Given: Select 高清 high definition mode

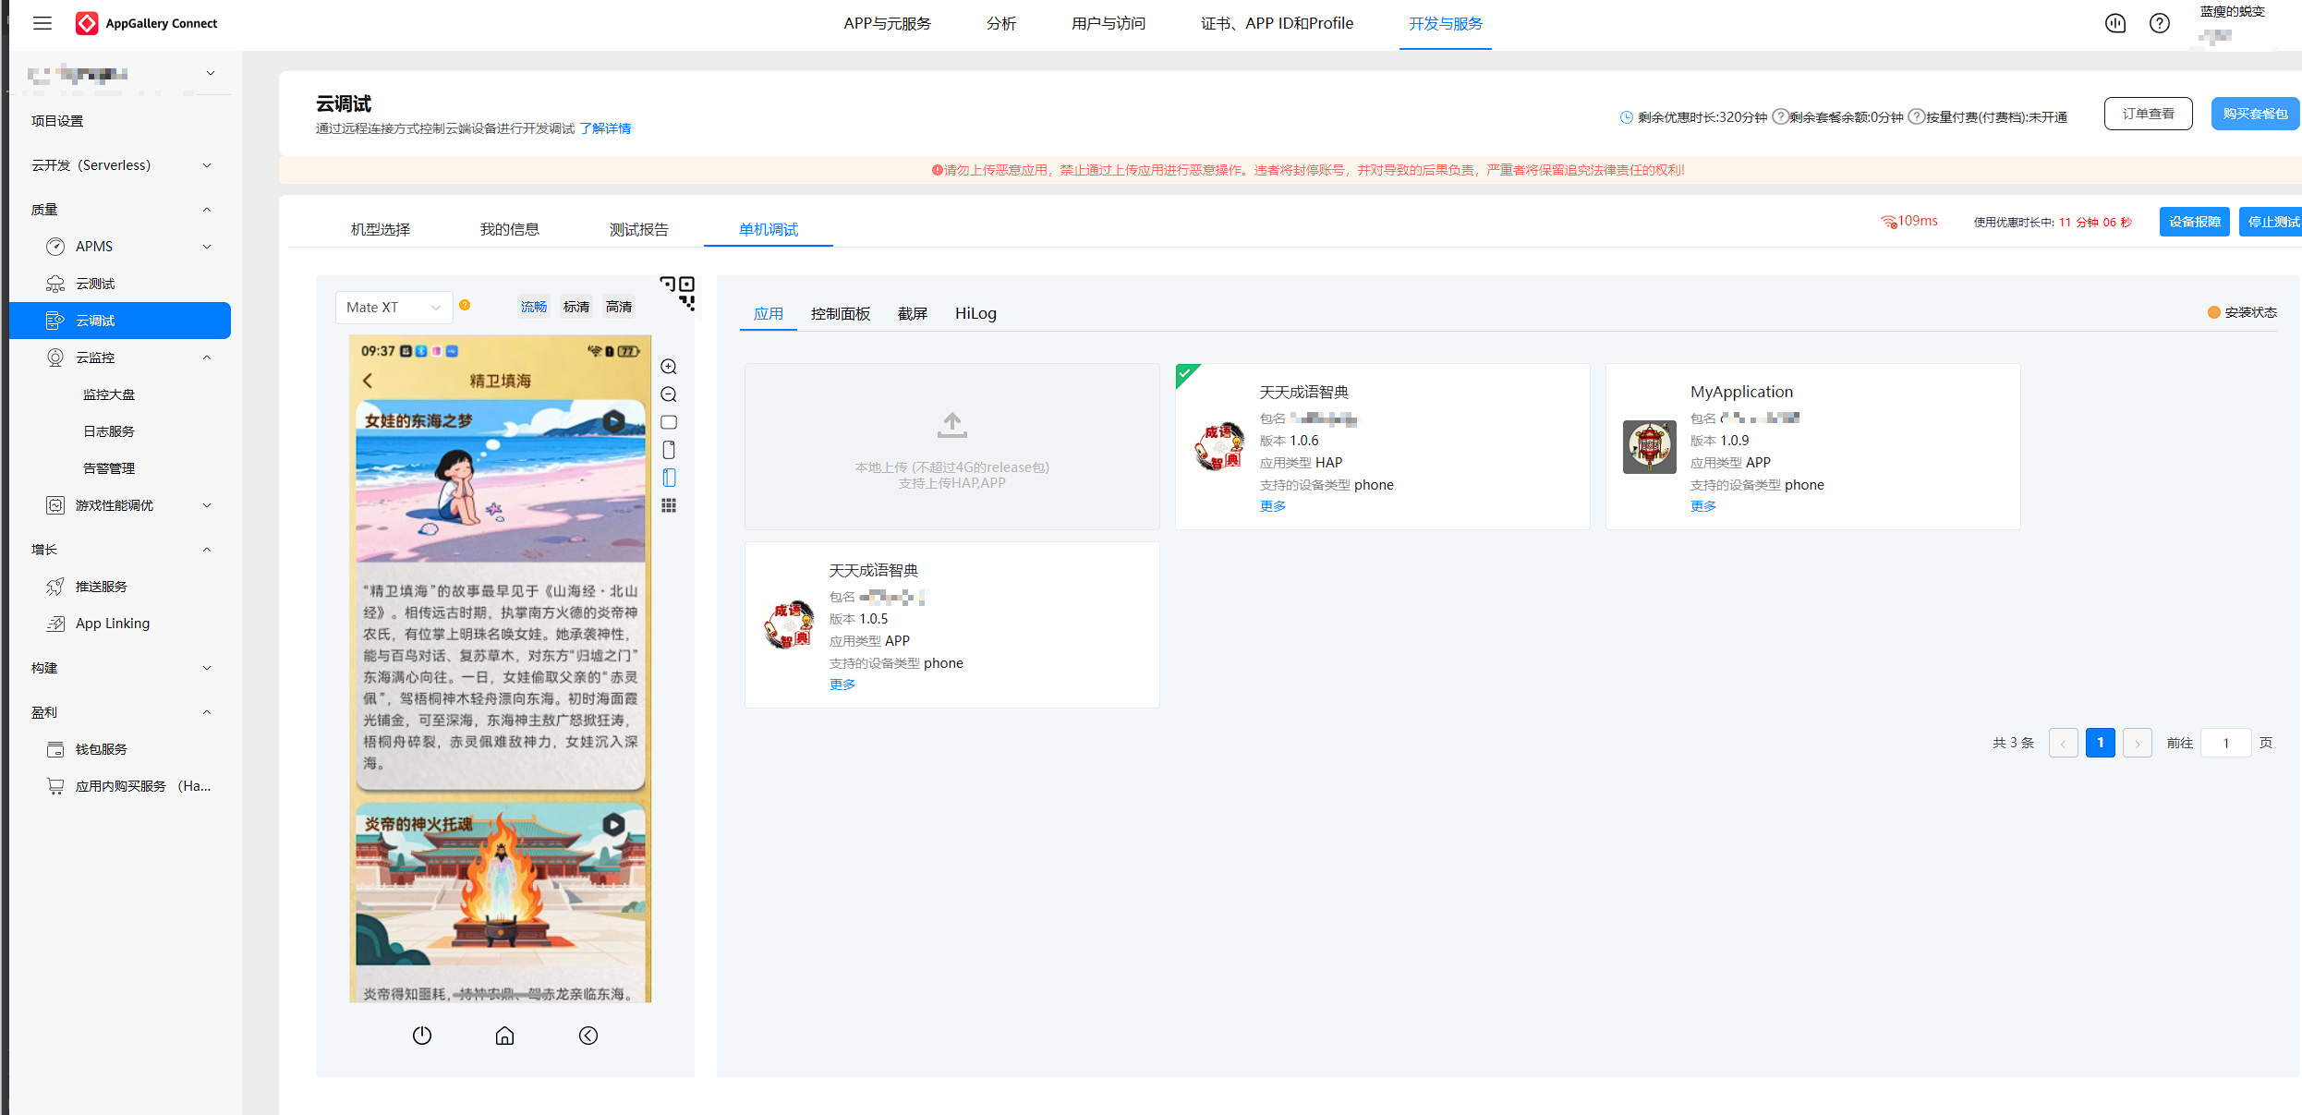Looking at the screenshot, I should 619,307.
